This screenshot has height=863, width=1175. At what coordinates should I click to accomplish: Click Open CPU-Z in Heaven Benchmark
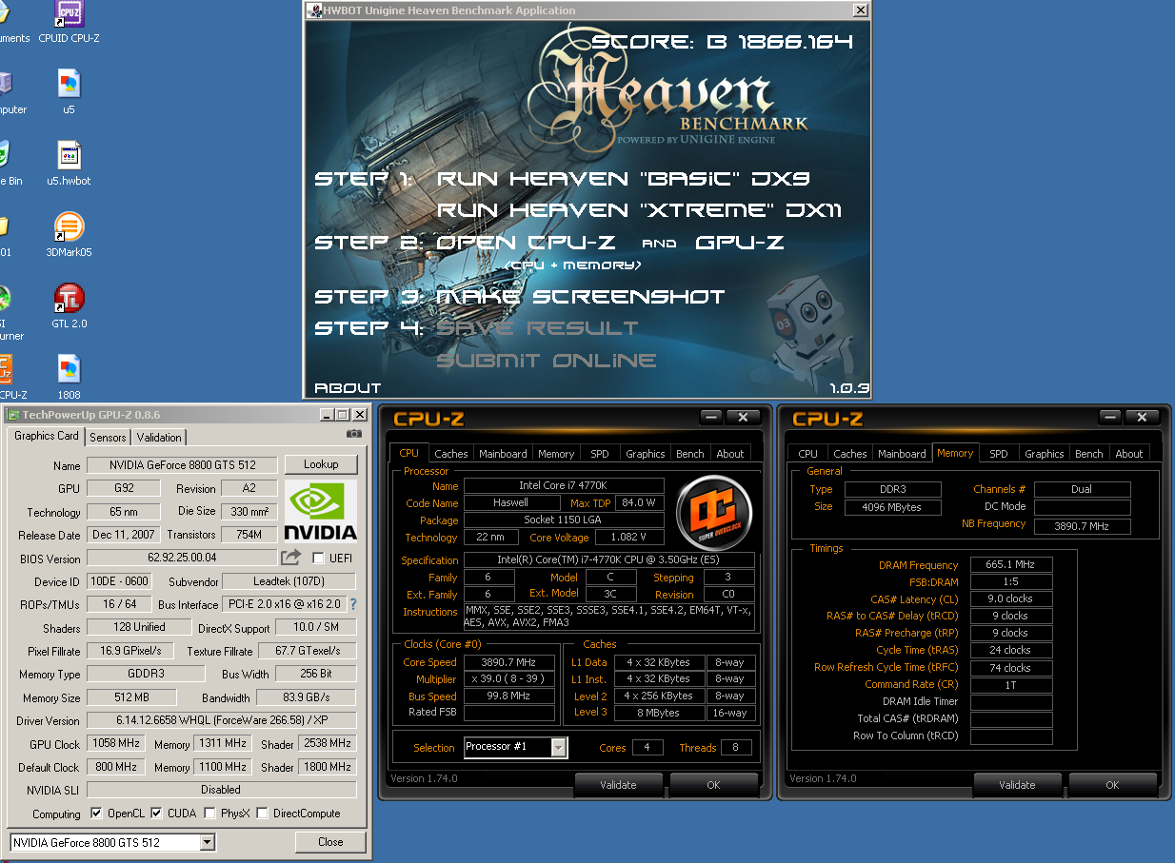pos(526,243)
